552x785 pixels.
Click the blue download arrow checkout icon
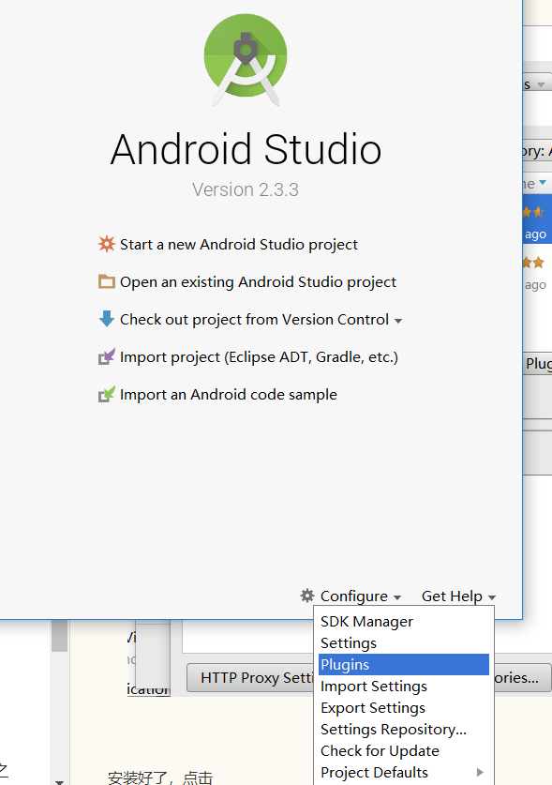pyautogui.click(x=107, y=319)
